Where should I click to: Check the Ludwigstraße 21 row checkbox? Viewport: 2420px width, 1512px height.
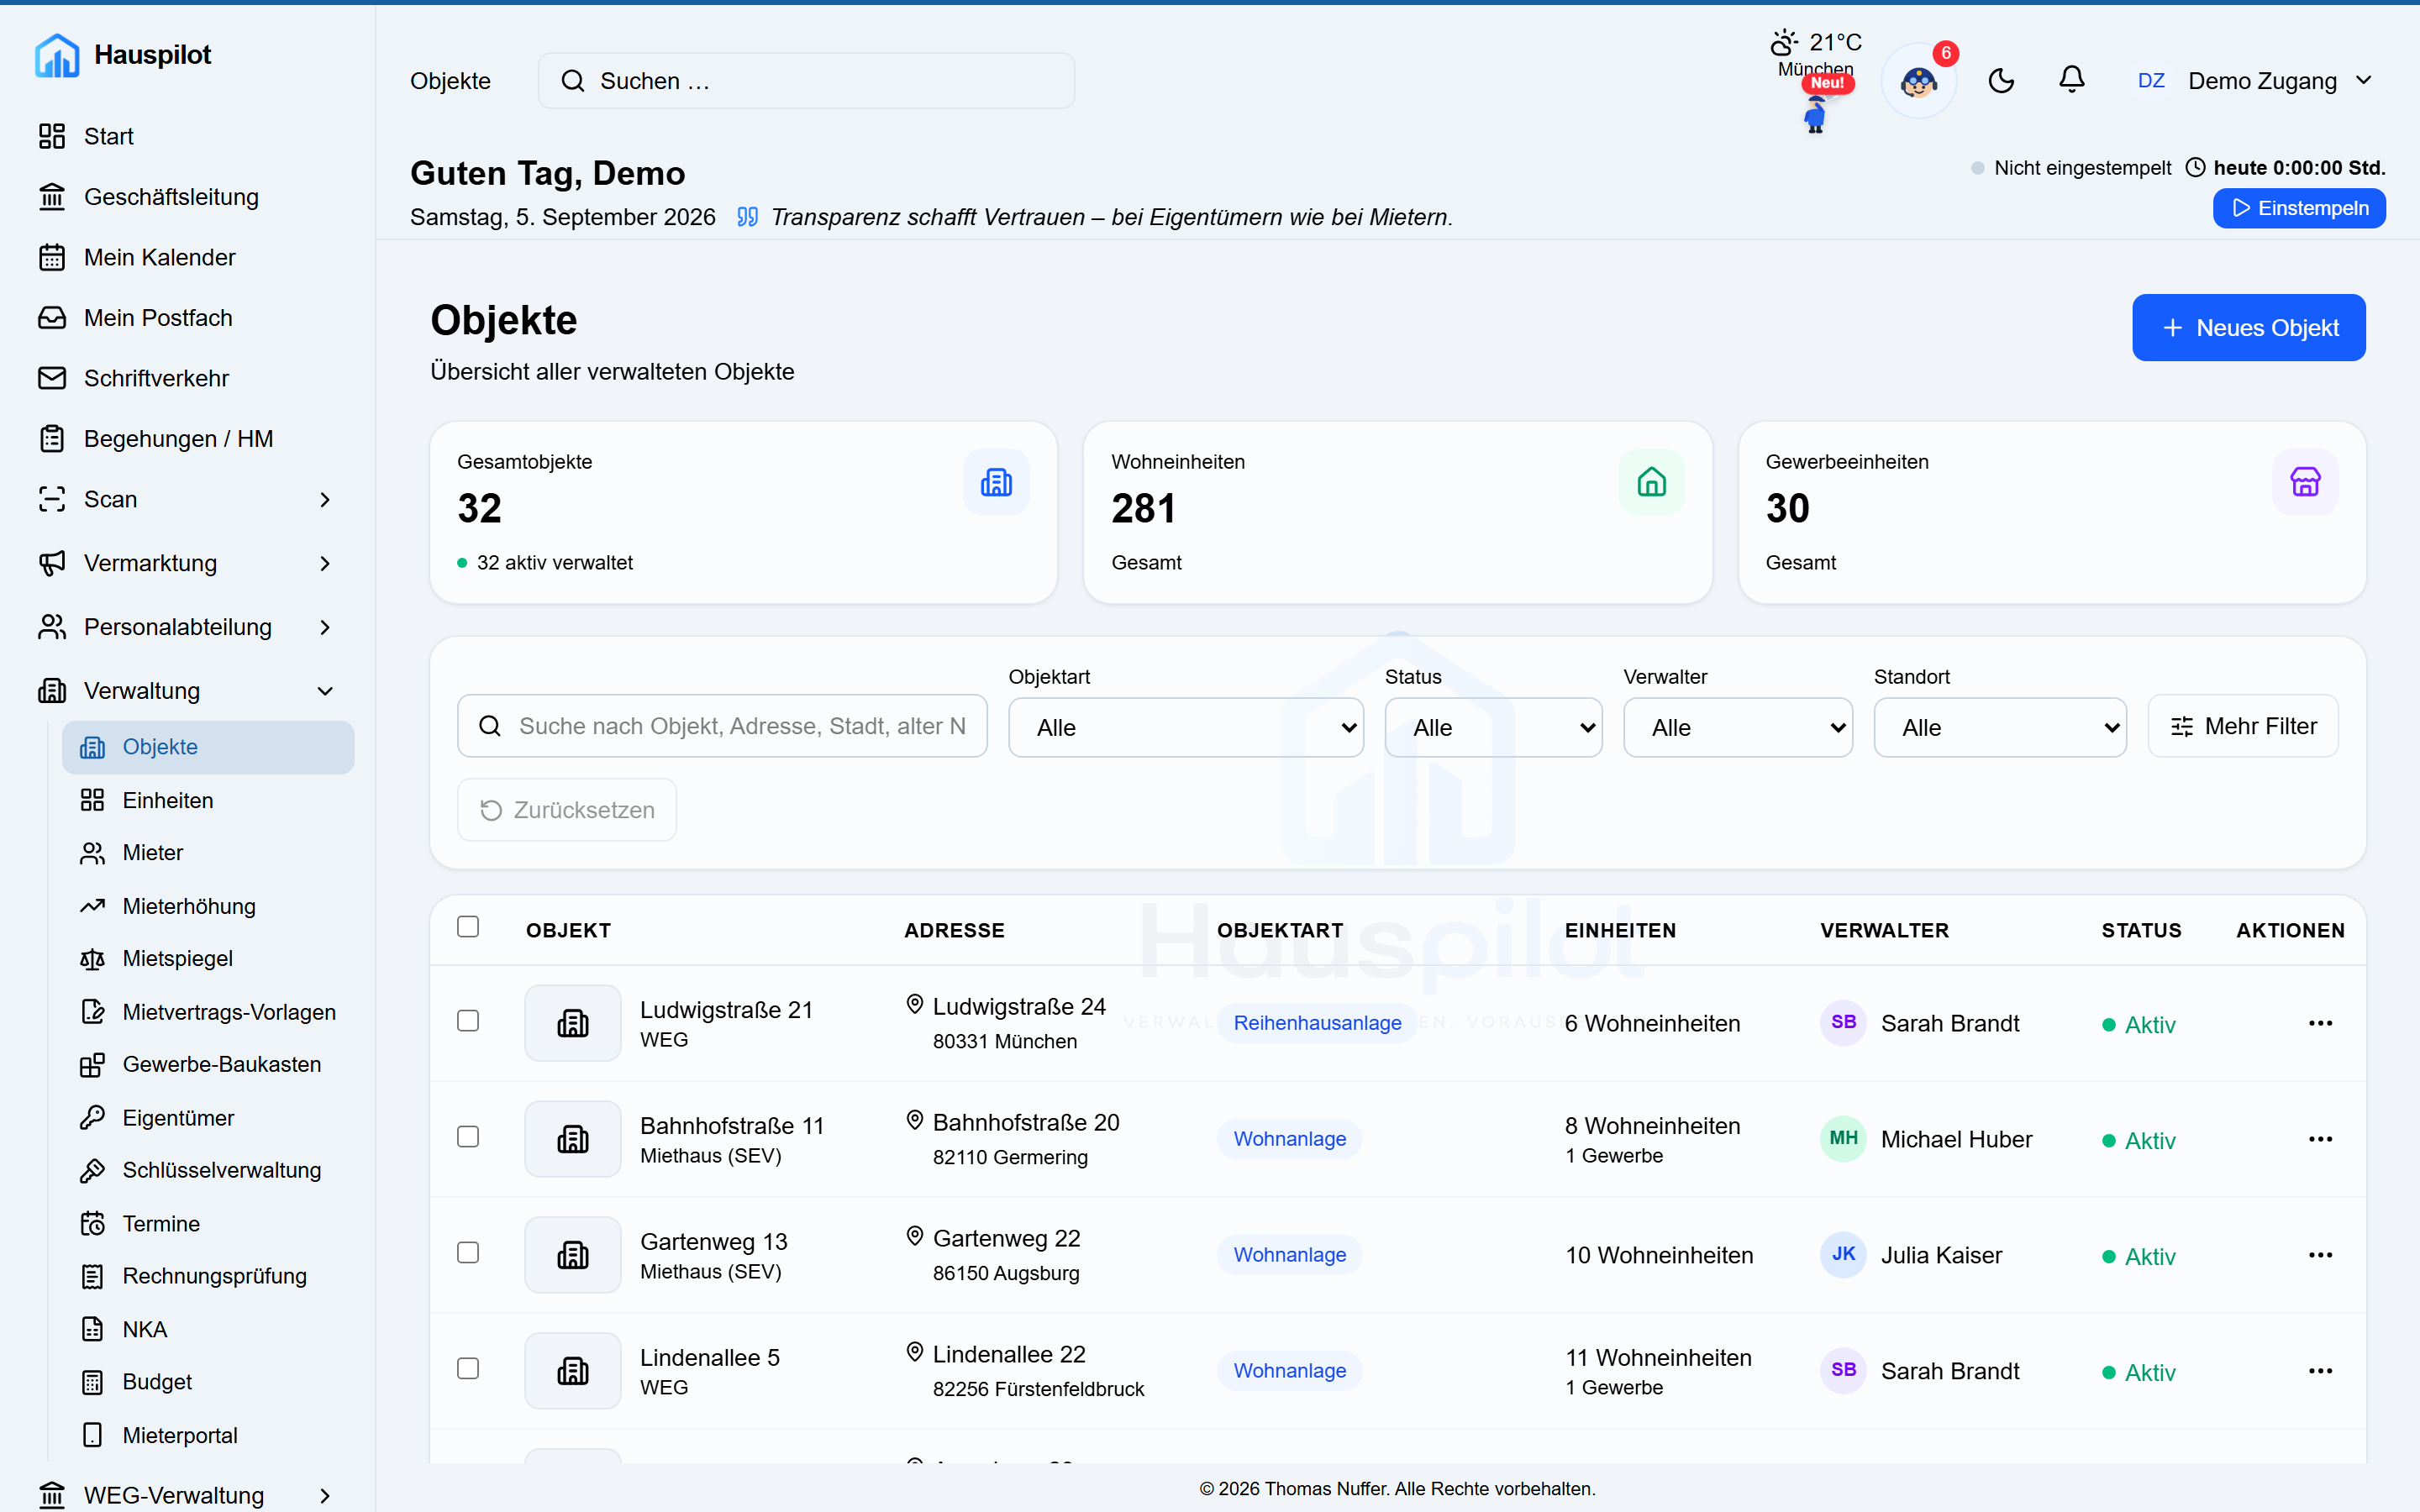(x=468, y=1021)
